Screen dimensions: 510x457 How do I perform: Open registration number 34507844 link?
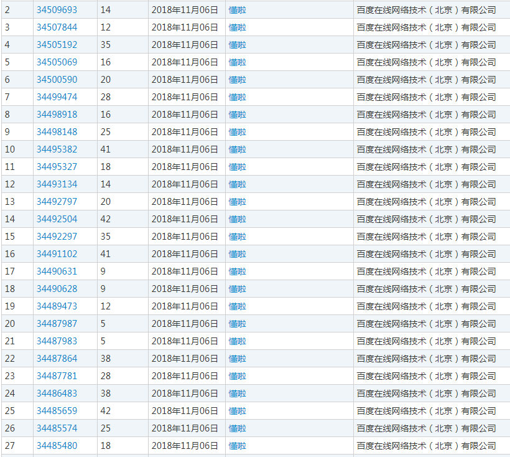point(57,27)
